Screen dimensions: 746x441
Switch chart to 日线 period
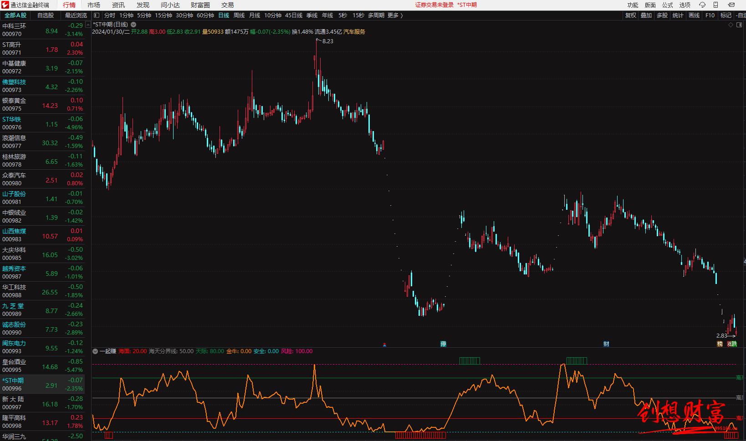click(x=224, y=15)
